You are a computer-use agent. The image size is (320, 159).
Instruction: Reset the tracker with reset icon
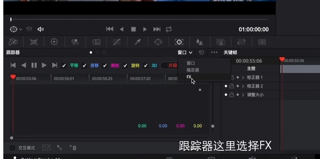click(201, 53)
